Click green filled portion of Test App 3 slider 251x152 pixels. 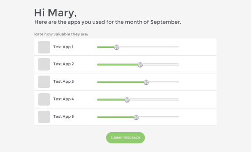click(120, 82)
